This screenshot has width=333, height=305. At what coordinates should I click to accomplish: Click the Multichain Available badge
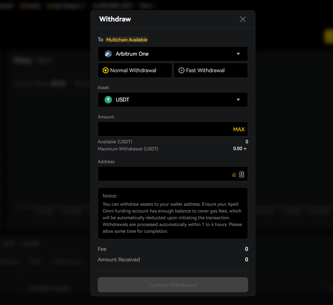point(127,39)
